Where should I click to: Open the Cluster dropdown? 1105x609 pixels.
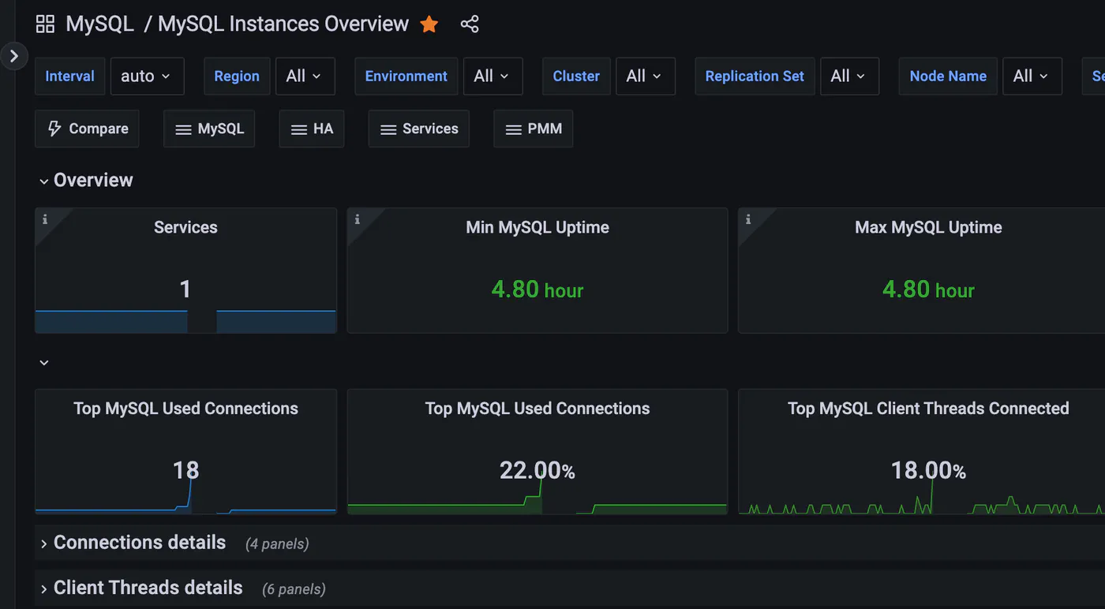click(645, 77)
